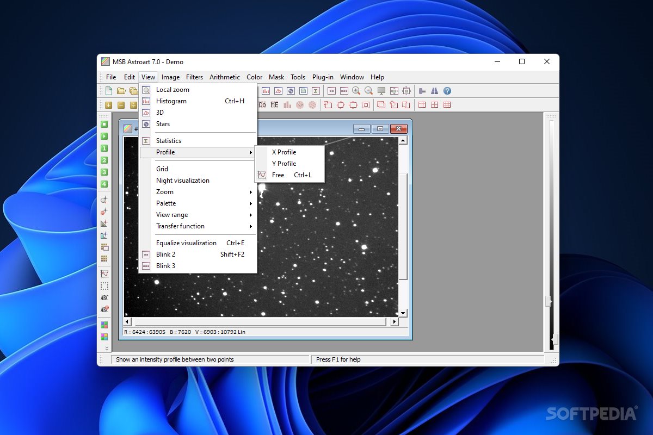Image resolution: width=653 pixels, height=435 pixels.
Task: Select Free profile option
Action: tap(289, 175)
